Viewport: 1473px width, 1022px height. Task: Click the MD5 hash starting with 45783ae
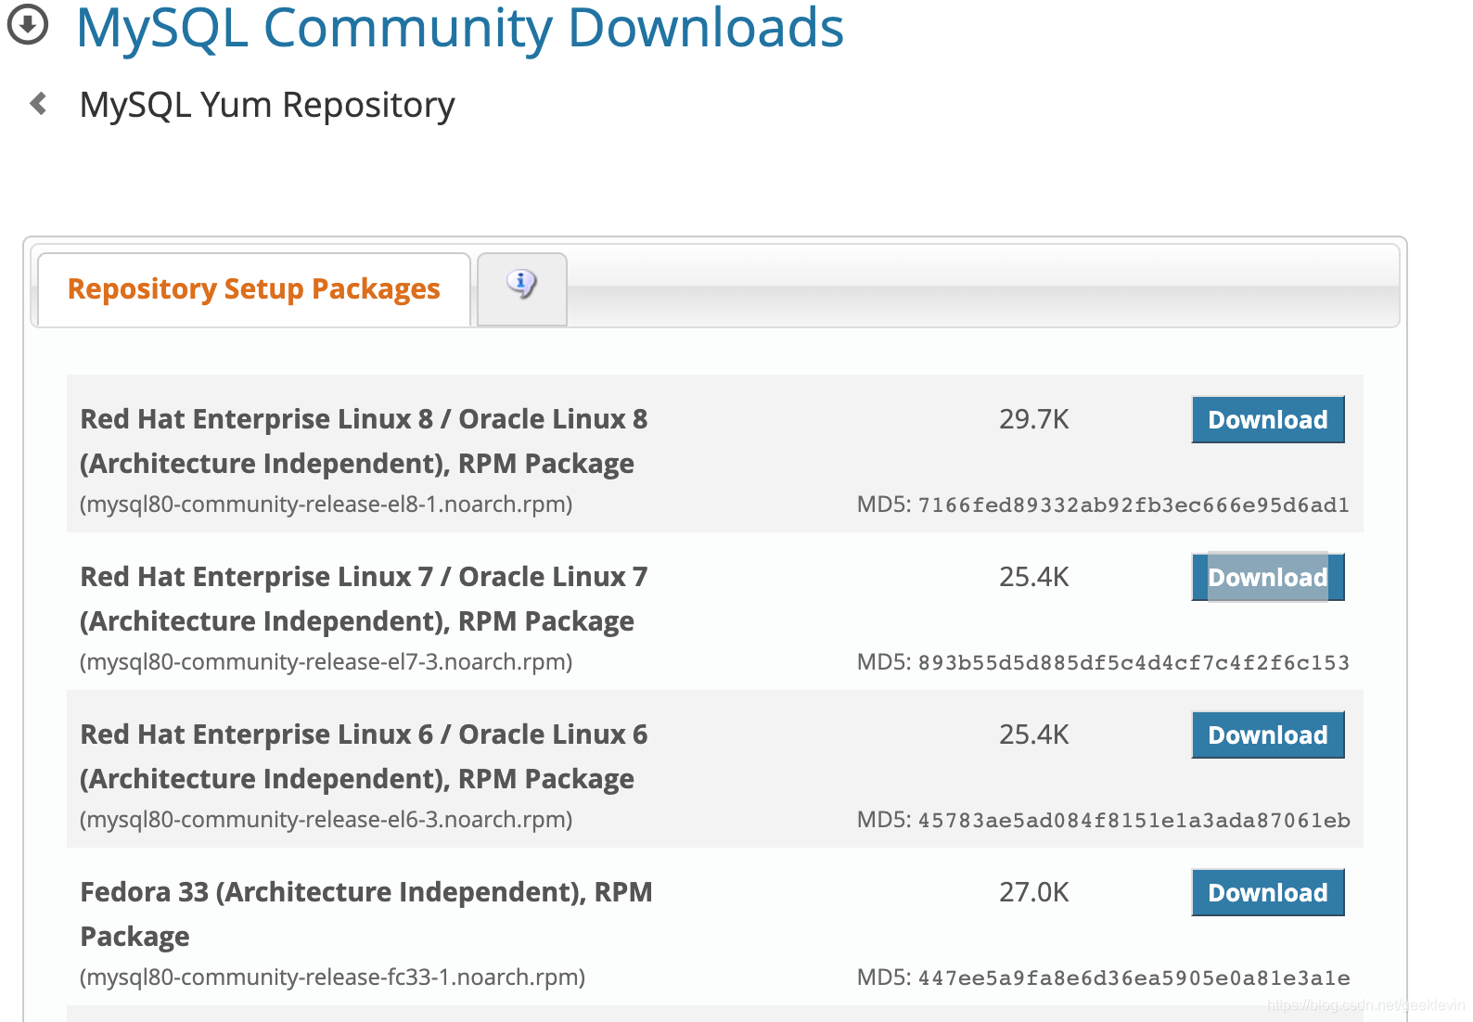pyautogui.click(x=1134, y=821)
